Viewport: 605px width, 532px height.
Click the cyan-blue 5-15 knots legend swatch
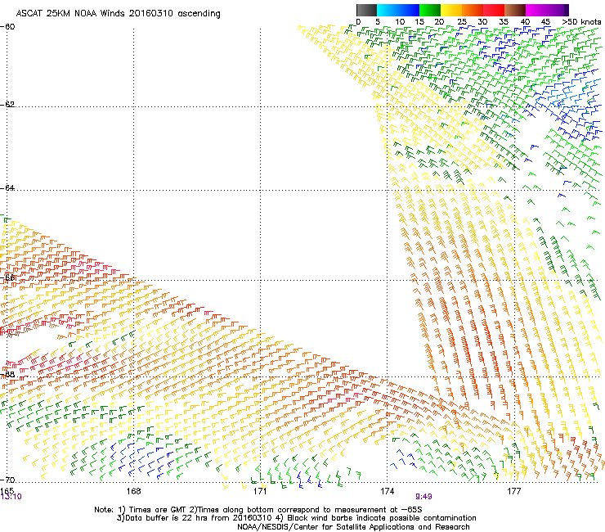(x=398, y=10)
